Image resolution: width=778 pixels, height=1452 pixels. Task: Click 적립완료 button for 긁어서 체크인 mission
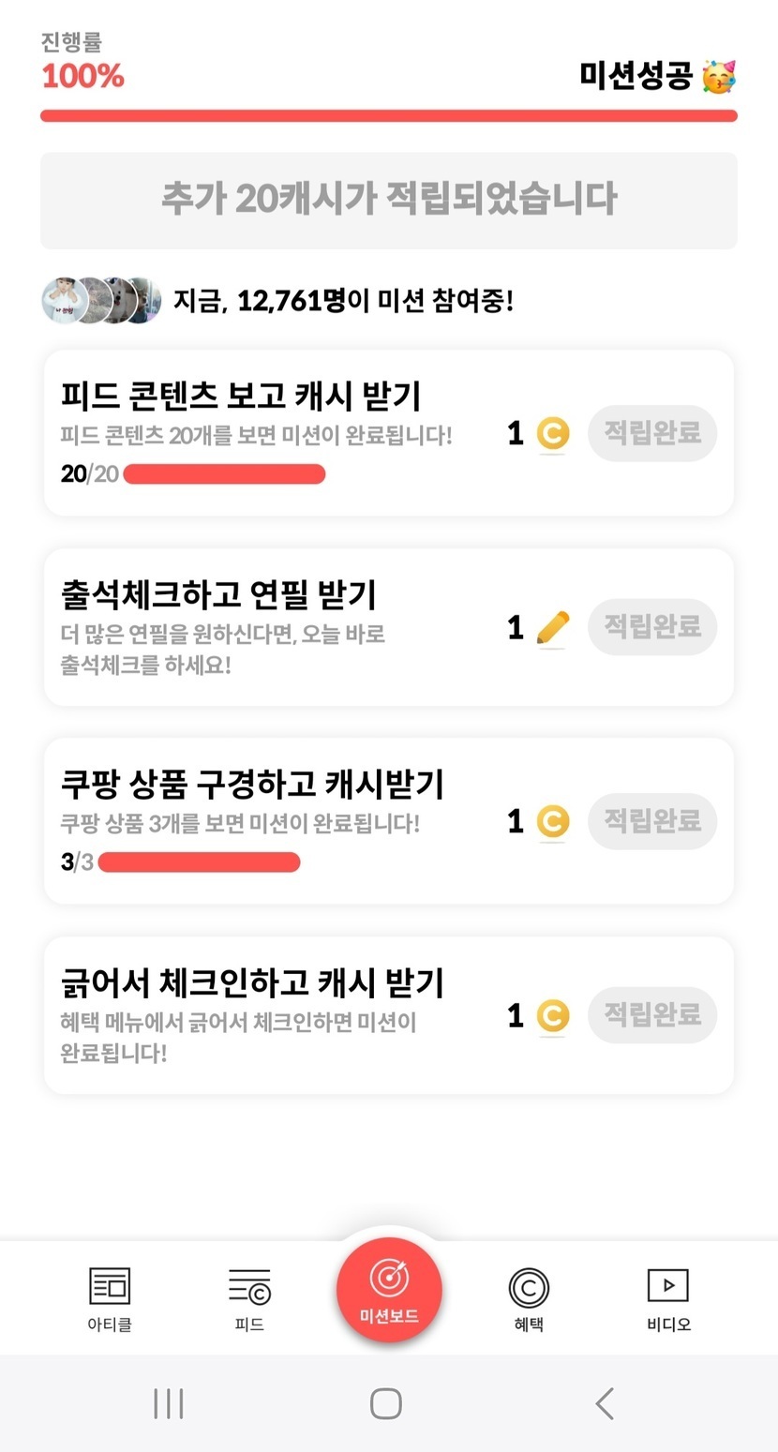click(x=652, y=1014)
